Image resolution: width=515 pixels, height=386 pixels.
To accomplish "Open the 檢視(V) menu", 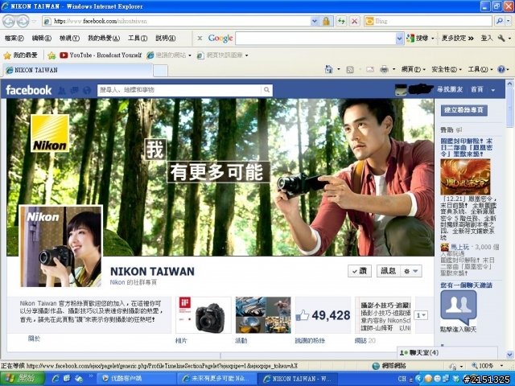I will point(69,39).
